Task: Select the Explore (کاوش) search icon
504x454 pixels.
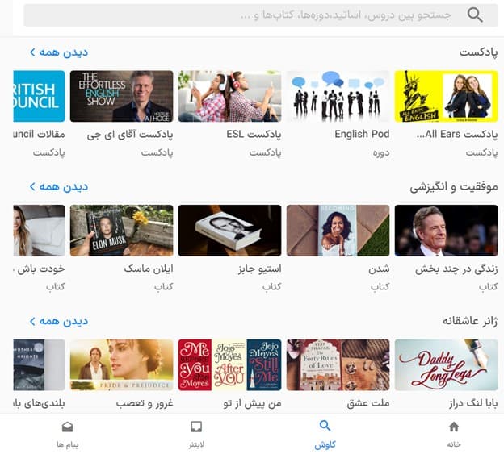Action: click(325, 426)
